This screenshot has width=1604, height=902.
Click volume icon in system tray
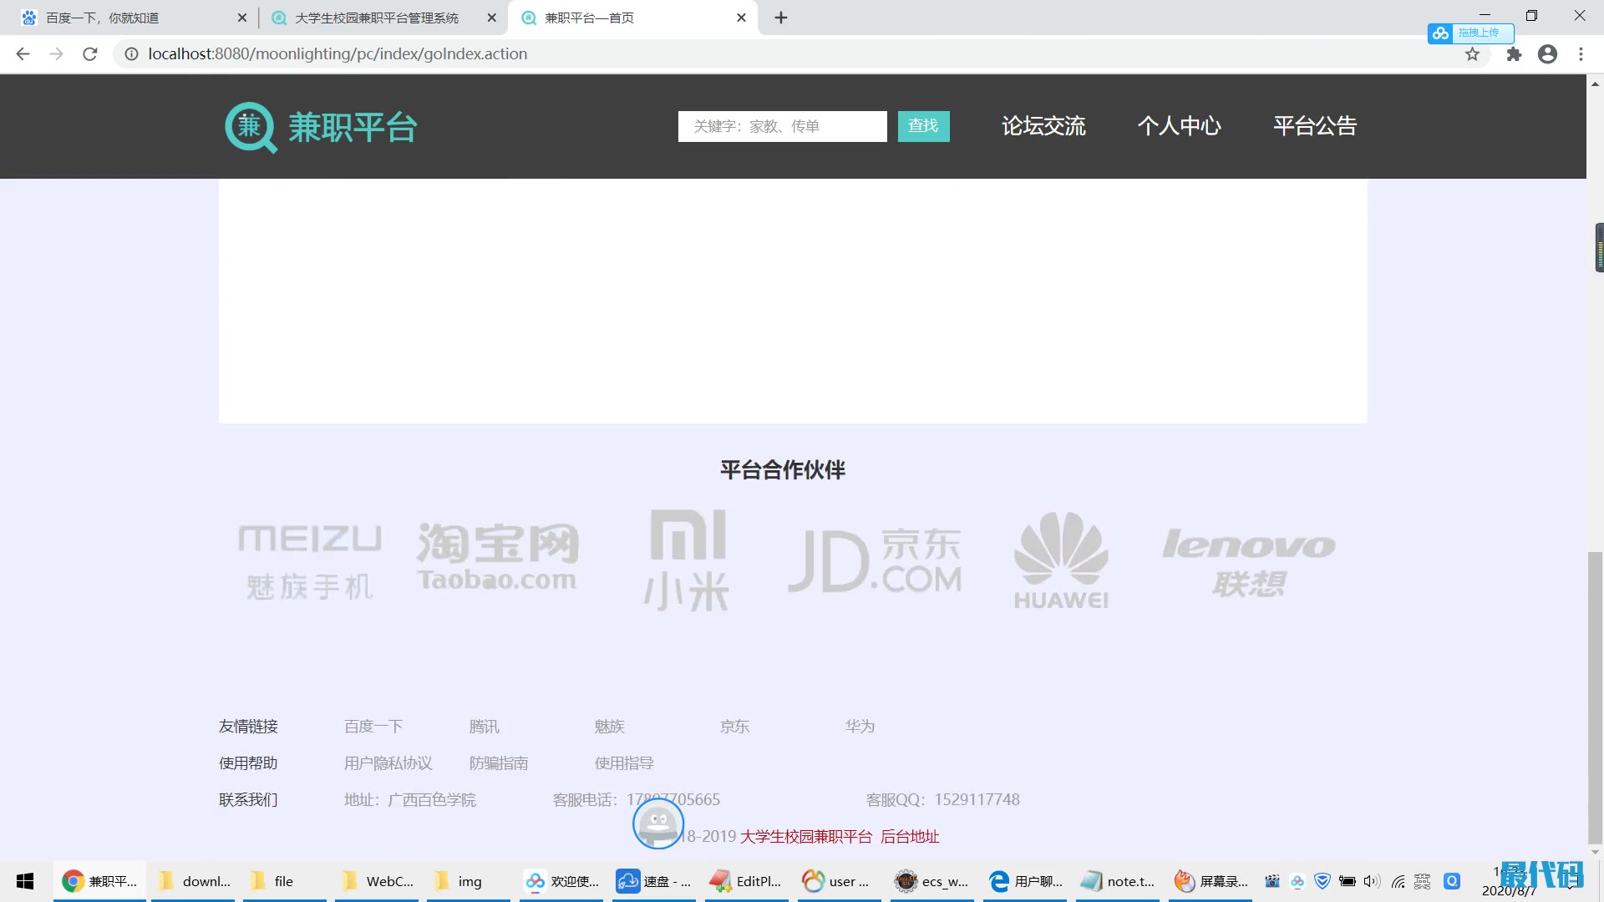[1372, 881]
